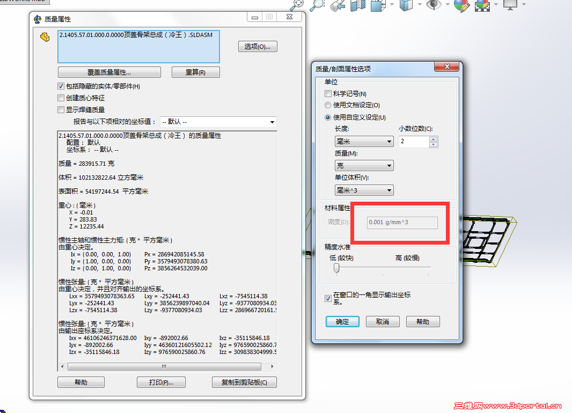The image size is (572, 413).
Task: Click the 质量 = 283915.71 克 result line
Action: [x=86, y=164]
